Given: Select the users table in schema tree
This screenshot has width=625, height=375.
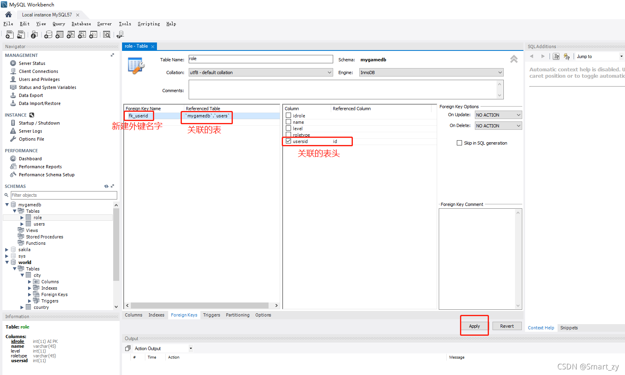Looking at the screenshot, I should point(39,224).
